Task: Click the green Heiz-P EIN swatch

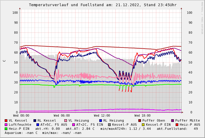Action: coord(6,129)
